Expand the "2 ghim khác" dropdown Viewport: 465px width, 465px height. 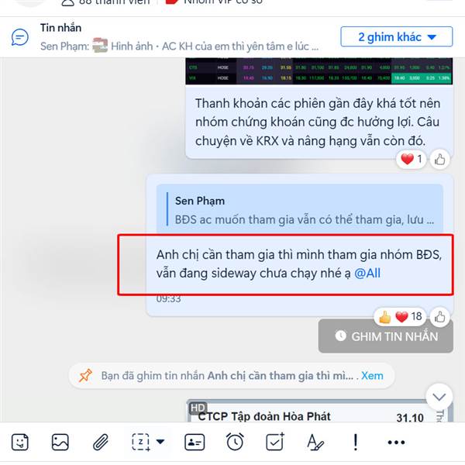pyautogui.click(x=397, y=36)
